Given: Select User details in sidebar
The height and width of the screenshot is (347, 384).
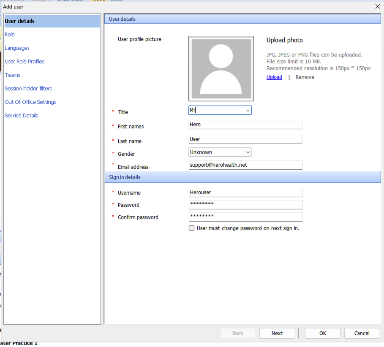Looking at the screenshot, I should tap(20, 21).
